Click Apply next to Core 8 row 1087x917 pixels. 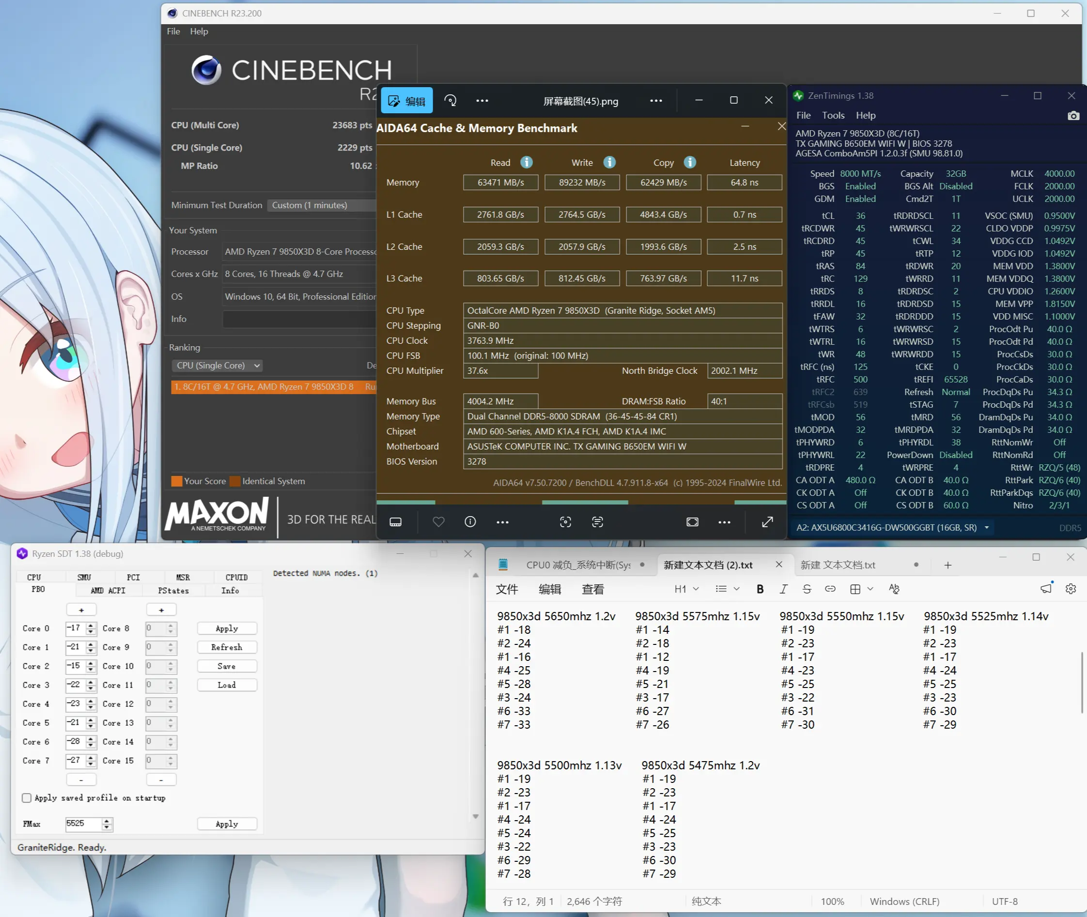227,628
